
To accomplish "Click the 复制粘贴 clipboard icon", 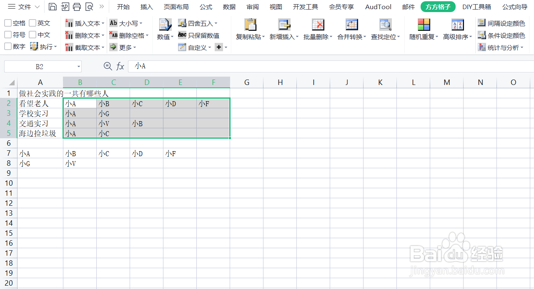I will 251,25.
